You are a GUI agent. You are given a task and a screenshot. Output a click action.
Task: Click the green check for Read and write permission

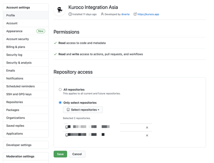pos(55,54)
